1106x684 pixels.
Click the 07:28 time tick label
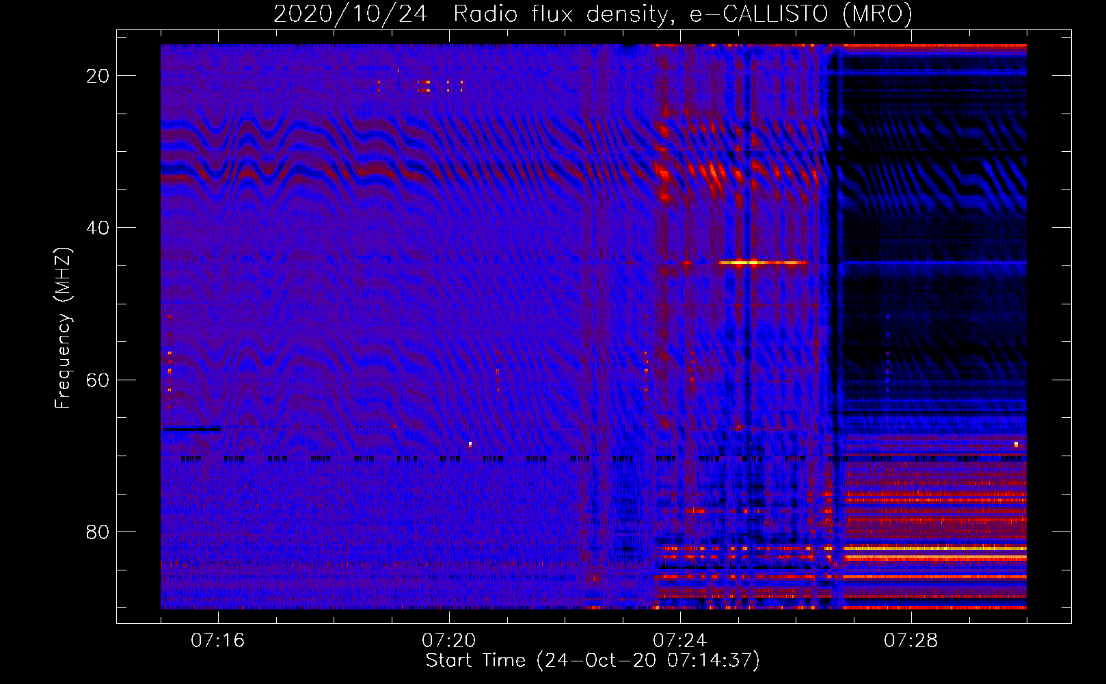click(911, 641)
